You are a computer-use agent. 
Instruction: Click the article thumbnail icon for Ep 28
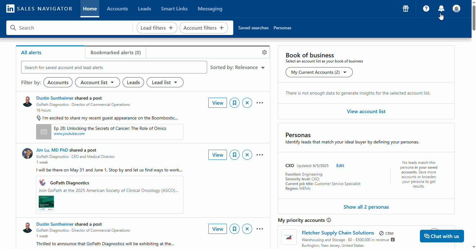click(44, 132)
